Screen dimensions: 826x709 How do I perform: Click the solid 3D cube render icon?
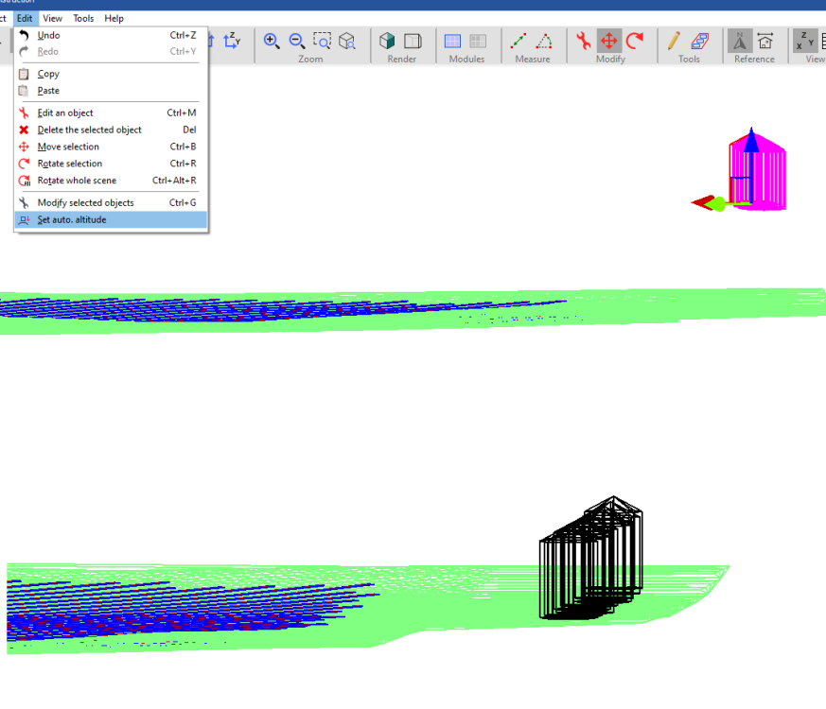click(387, 41)
